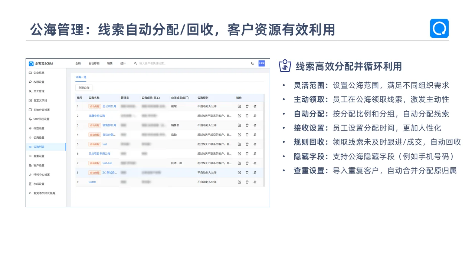Open the 企微 top menu
475x267 pixels.
click(78, 63)
